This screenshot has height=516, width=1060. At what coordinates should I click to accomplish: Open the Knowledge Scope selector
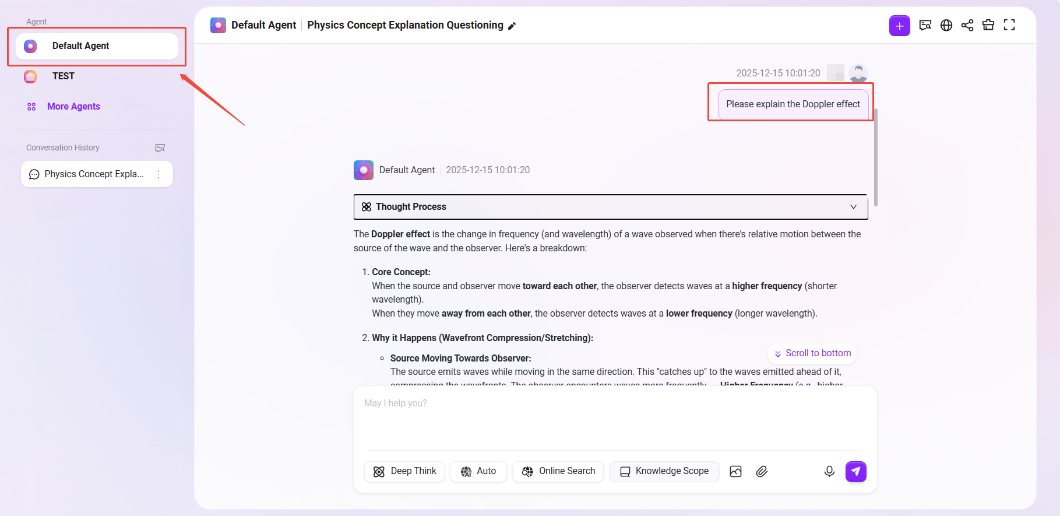coord(664,471)
